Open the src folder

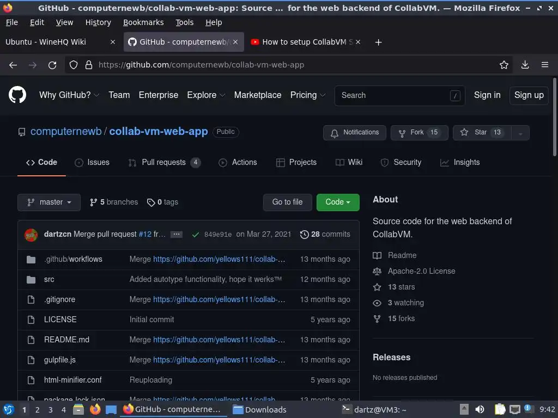click(49, 279)
